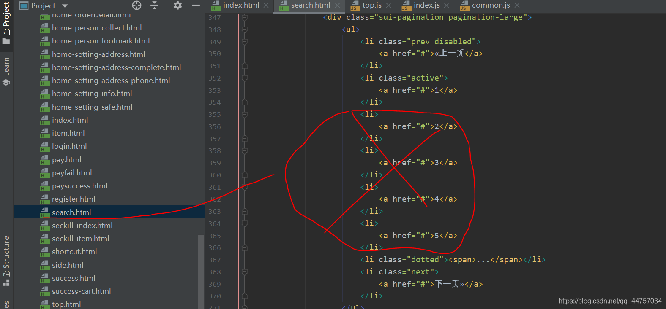Viewport: 666px width, 309px height.
Task: Close the index.js tab
Action: click(447, 5)
